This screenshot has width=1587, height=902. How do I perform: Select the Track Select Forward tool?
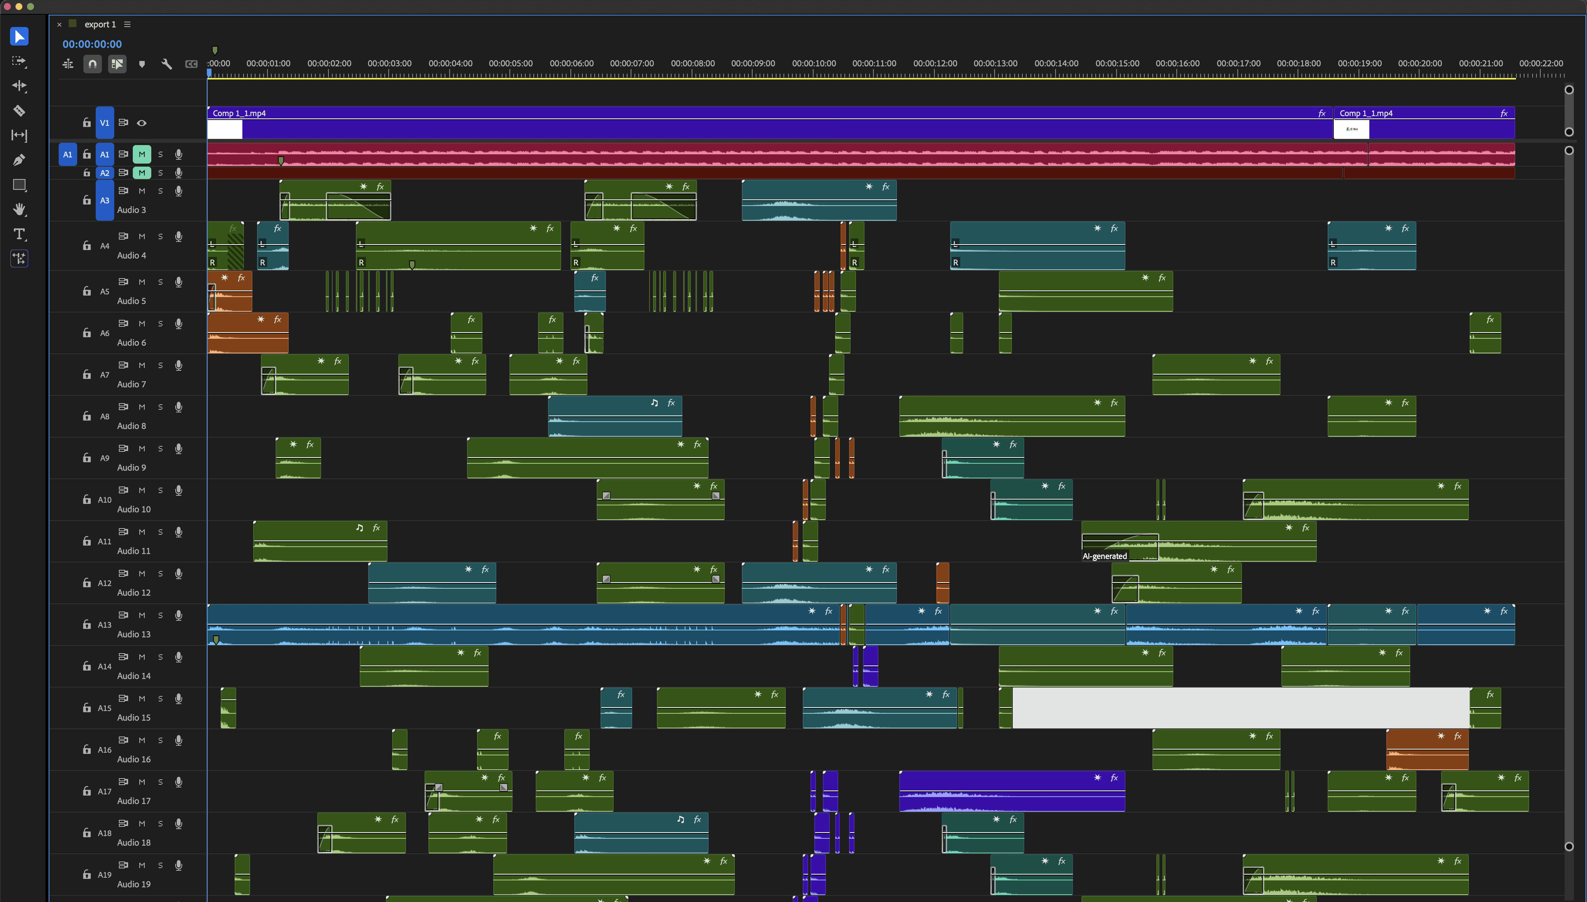(19, 61)
